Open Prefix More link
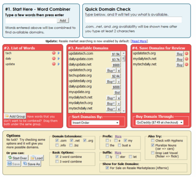This screenshot has width=196, height=177. (x=118, y=136)
